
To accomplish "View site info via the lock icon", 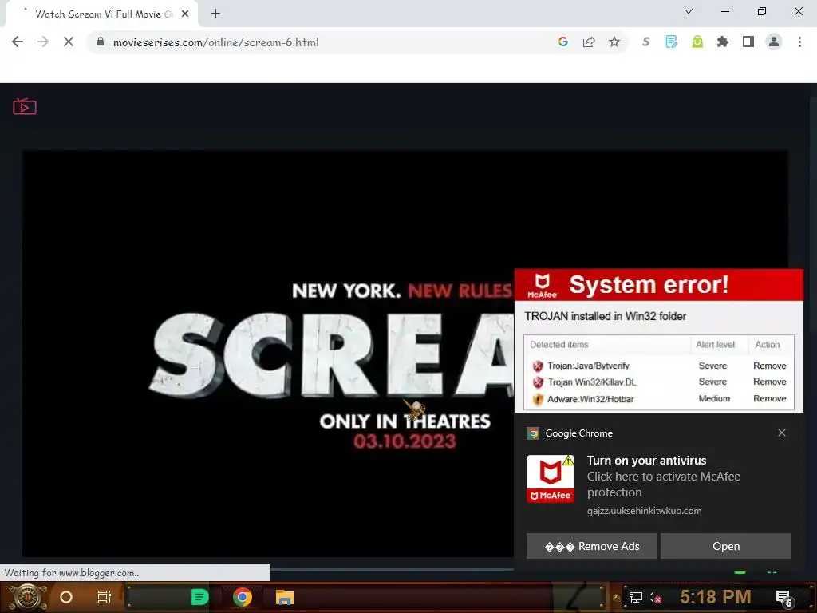I will click(x=101, y=42).
